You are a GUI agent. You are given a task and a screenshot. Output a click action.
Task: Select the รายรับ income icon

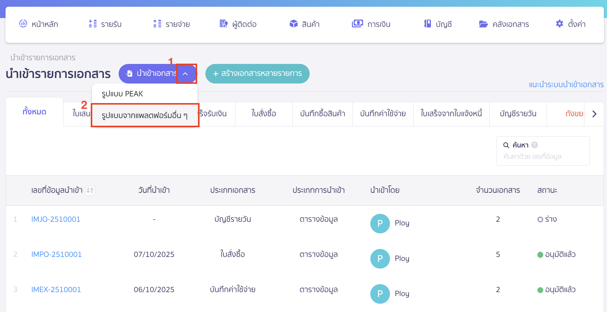[x=92, y=24]
